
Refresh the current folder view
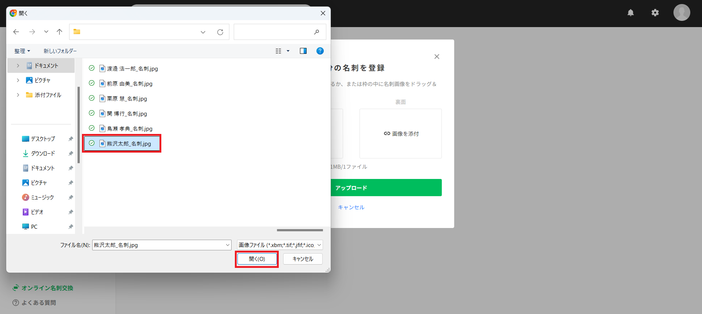[x=220, y=32]
